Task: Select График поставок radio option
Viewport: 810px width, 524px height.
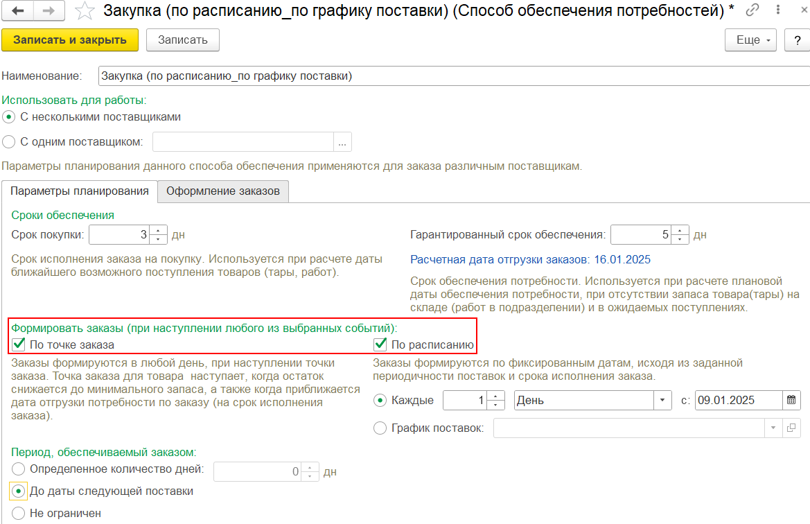Action: [380, 428]
